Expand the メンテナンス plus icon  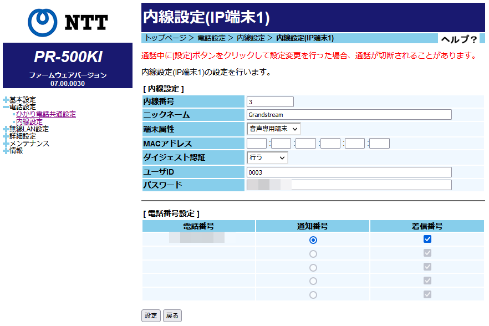[6, 144]
